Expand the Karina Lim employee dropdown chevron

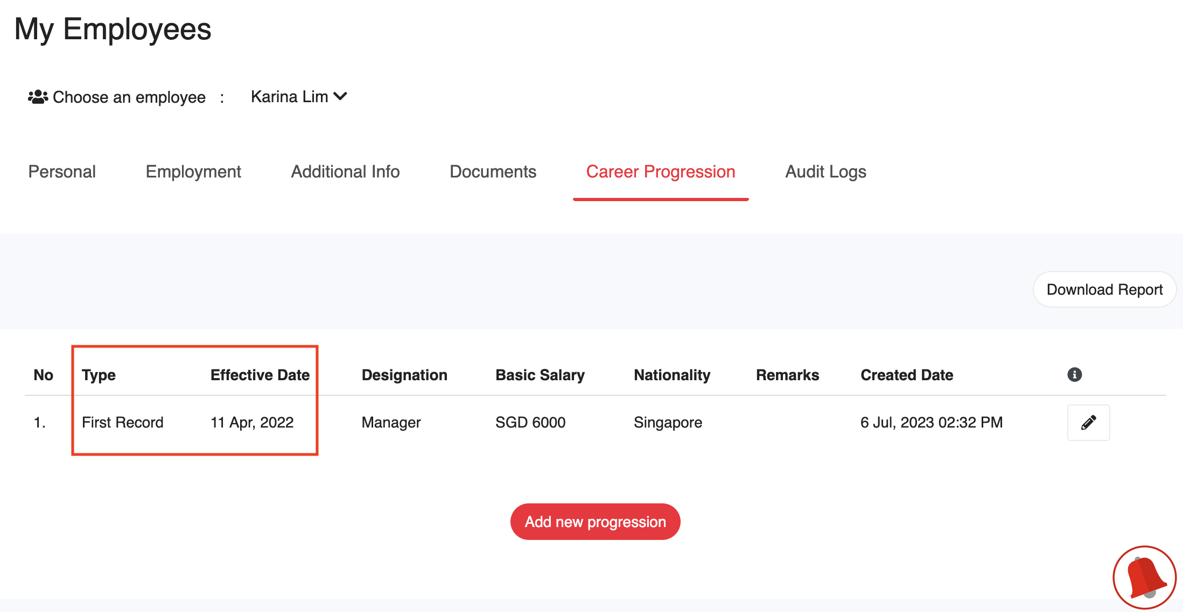coord(340,96)
